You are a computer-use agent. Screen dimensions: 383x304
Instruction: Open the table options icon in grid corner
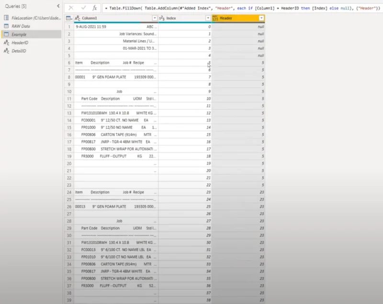point(69,18)
